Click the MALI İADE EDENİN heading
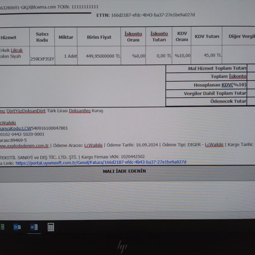Image resolution: width=255 pixels, height=255 pixels. point(125,171)
